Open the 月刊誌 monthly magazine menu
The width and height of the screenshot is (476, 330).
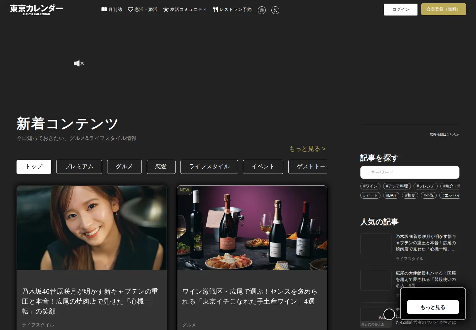[x=112, y=10]
